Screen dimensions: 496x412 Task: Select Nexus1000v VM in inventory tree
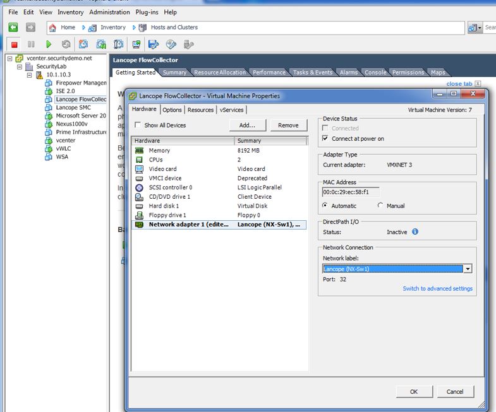pyautogui.click(x=72, y=124)
